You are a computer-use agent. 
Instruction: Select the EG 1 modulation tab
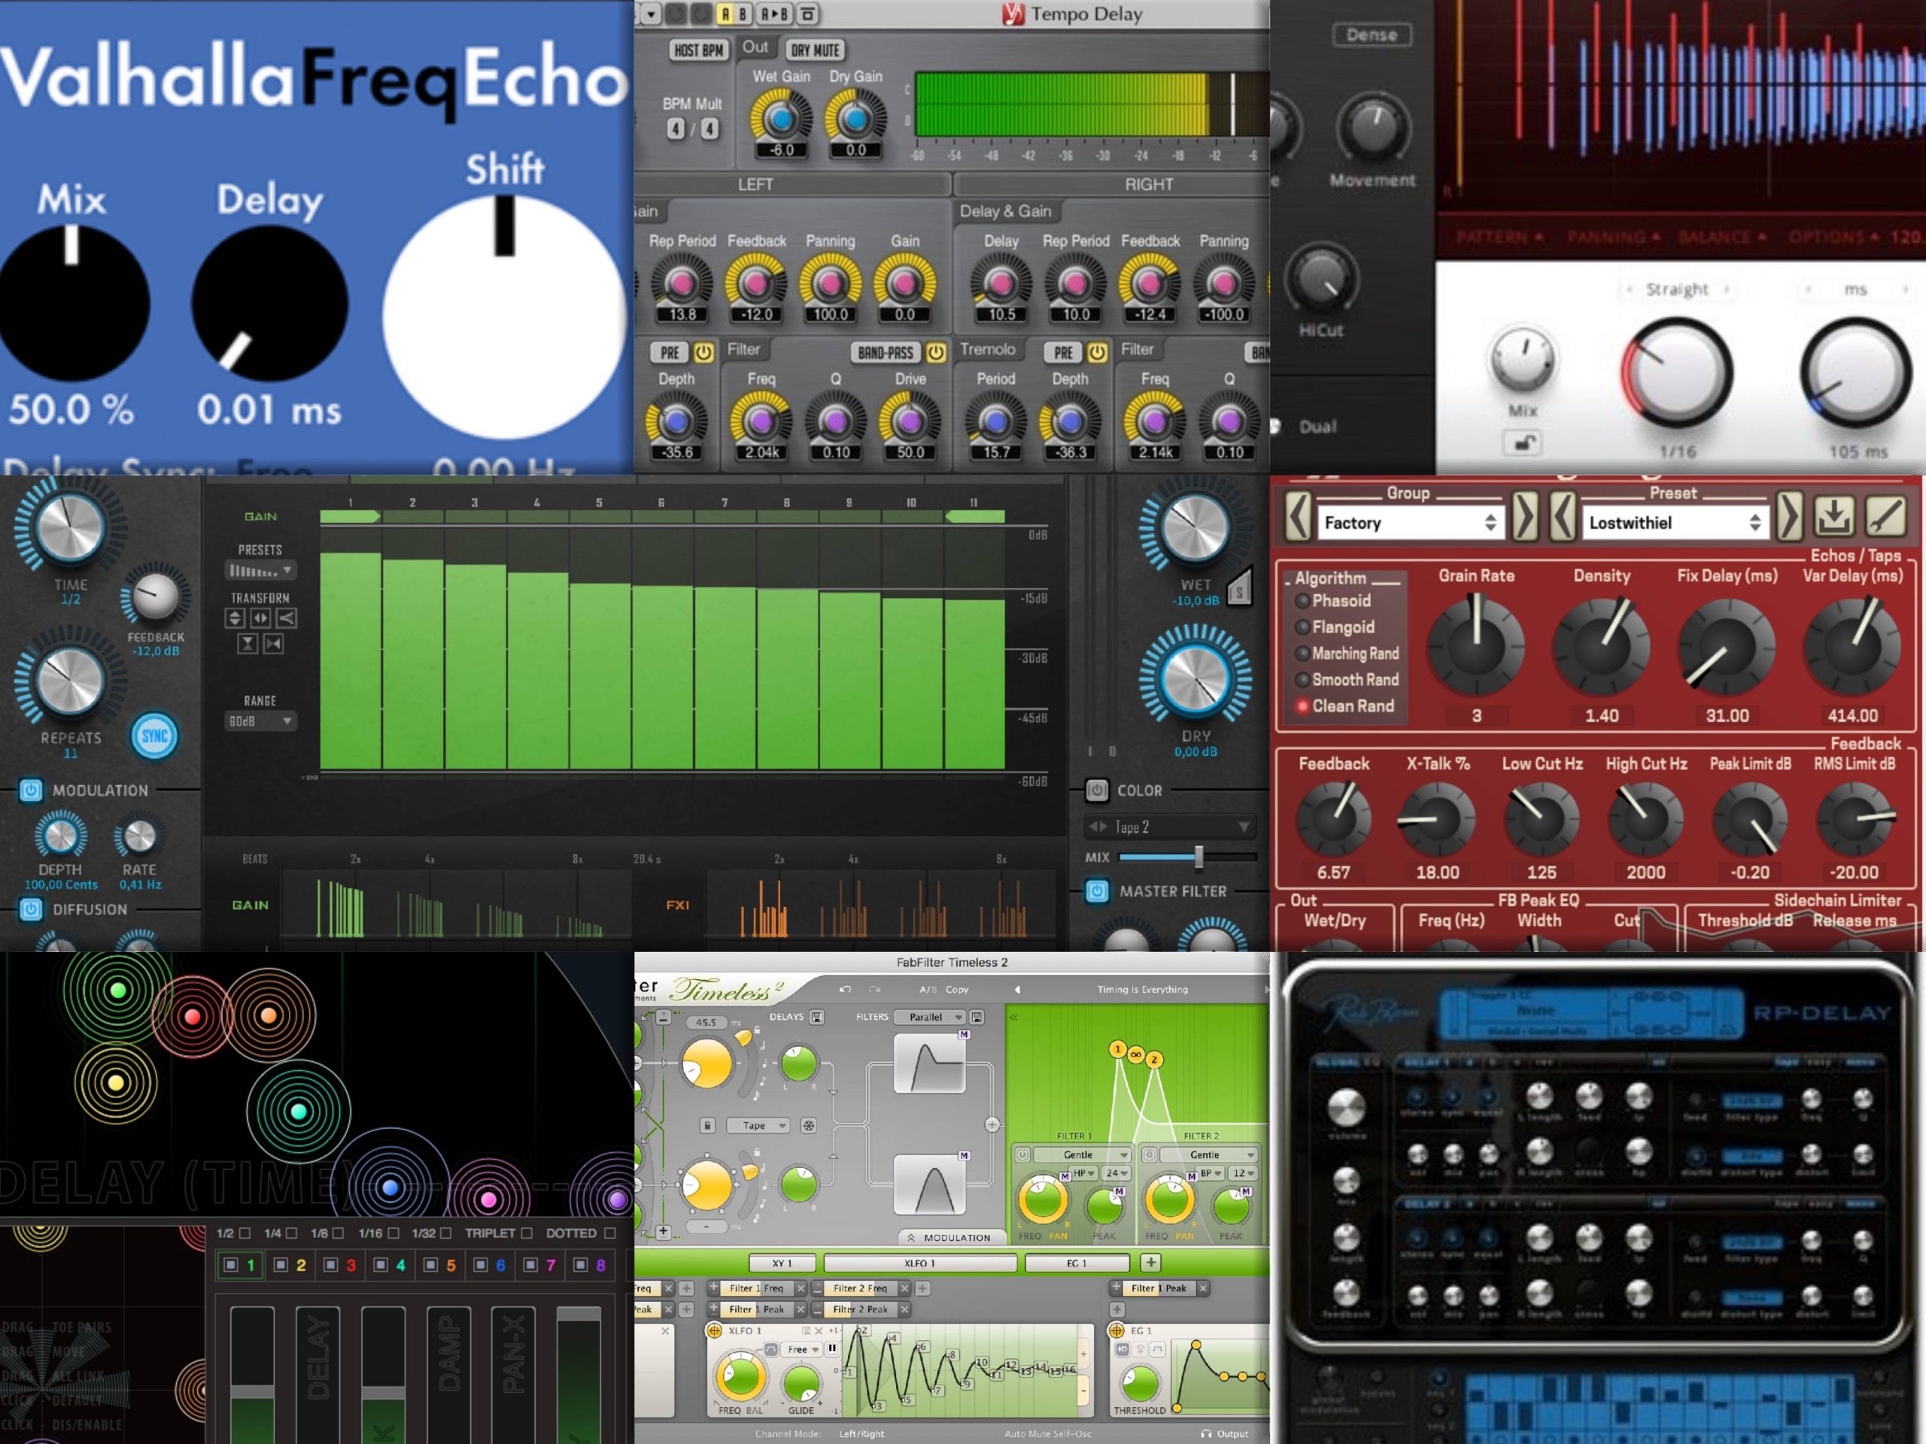pos(1076,1263)
